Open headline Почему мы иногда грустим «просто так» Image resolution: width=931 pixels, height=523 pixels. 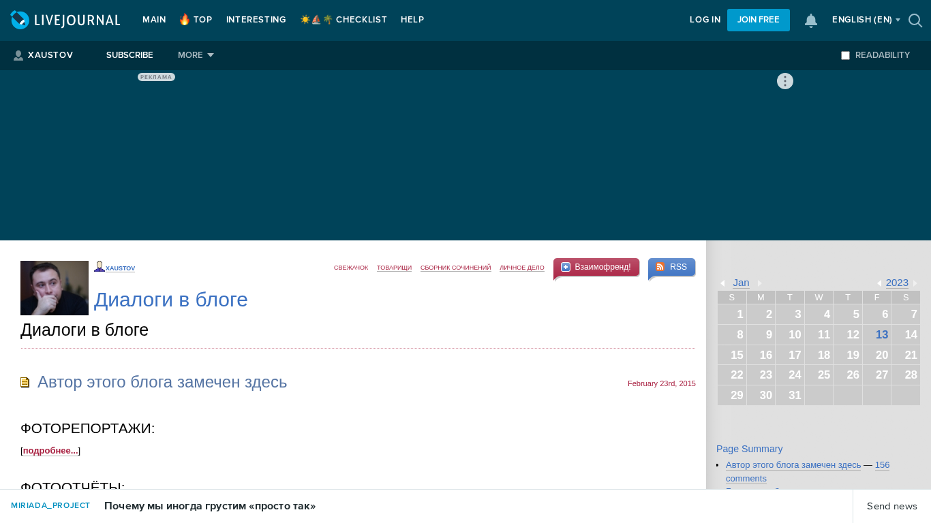point(210,506)
